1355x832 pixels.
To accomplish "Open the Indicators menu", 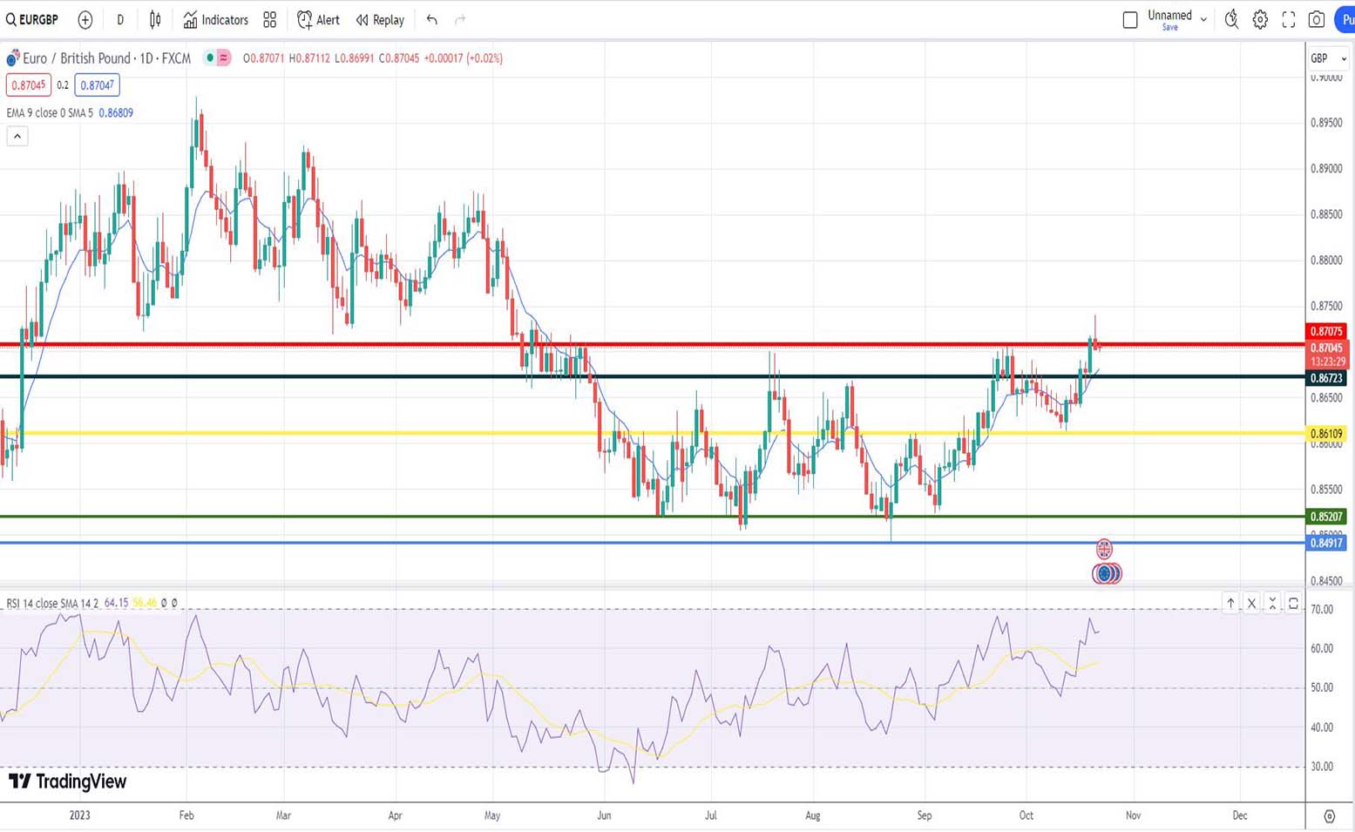I will [216, 19].
